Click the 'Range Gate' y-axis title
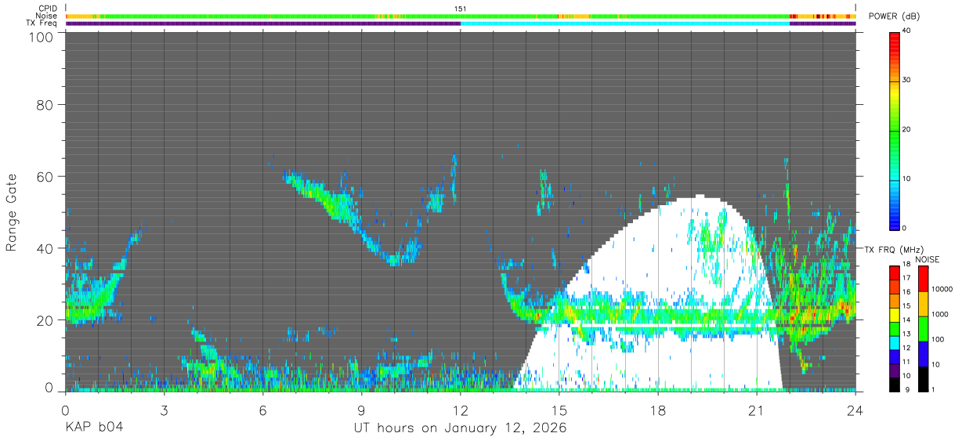Screen dimensions: 962x444 coord(12,212)
